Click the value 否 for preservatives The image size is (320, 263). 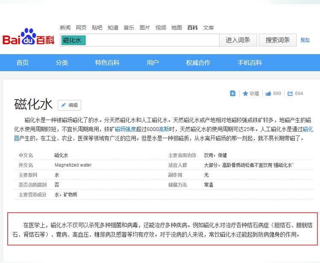coord(57,185)
